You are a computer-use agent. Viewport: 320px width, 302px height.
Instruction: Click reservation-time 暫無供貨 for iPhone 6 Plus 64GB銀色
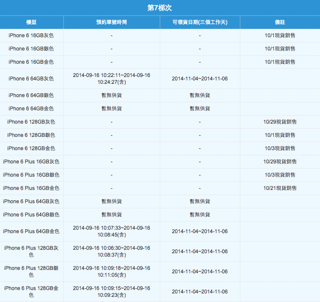112,215
